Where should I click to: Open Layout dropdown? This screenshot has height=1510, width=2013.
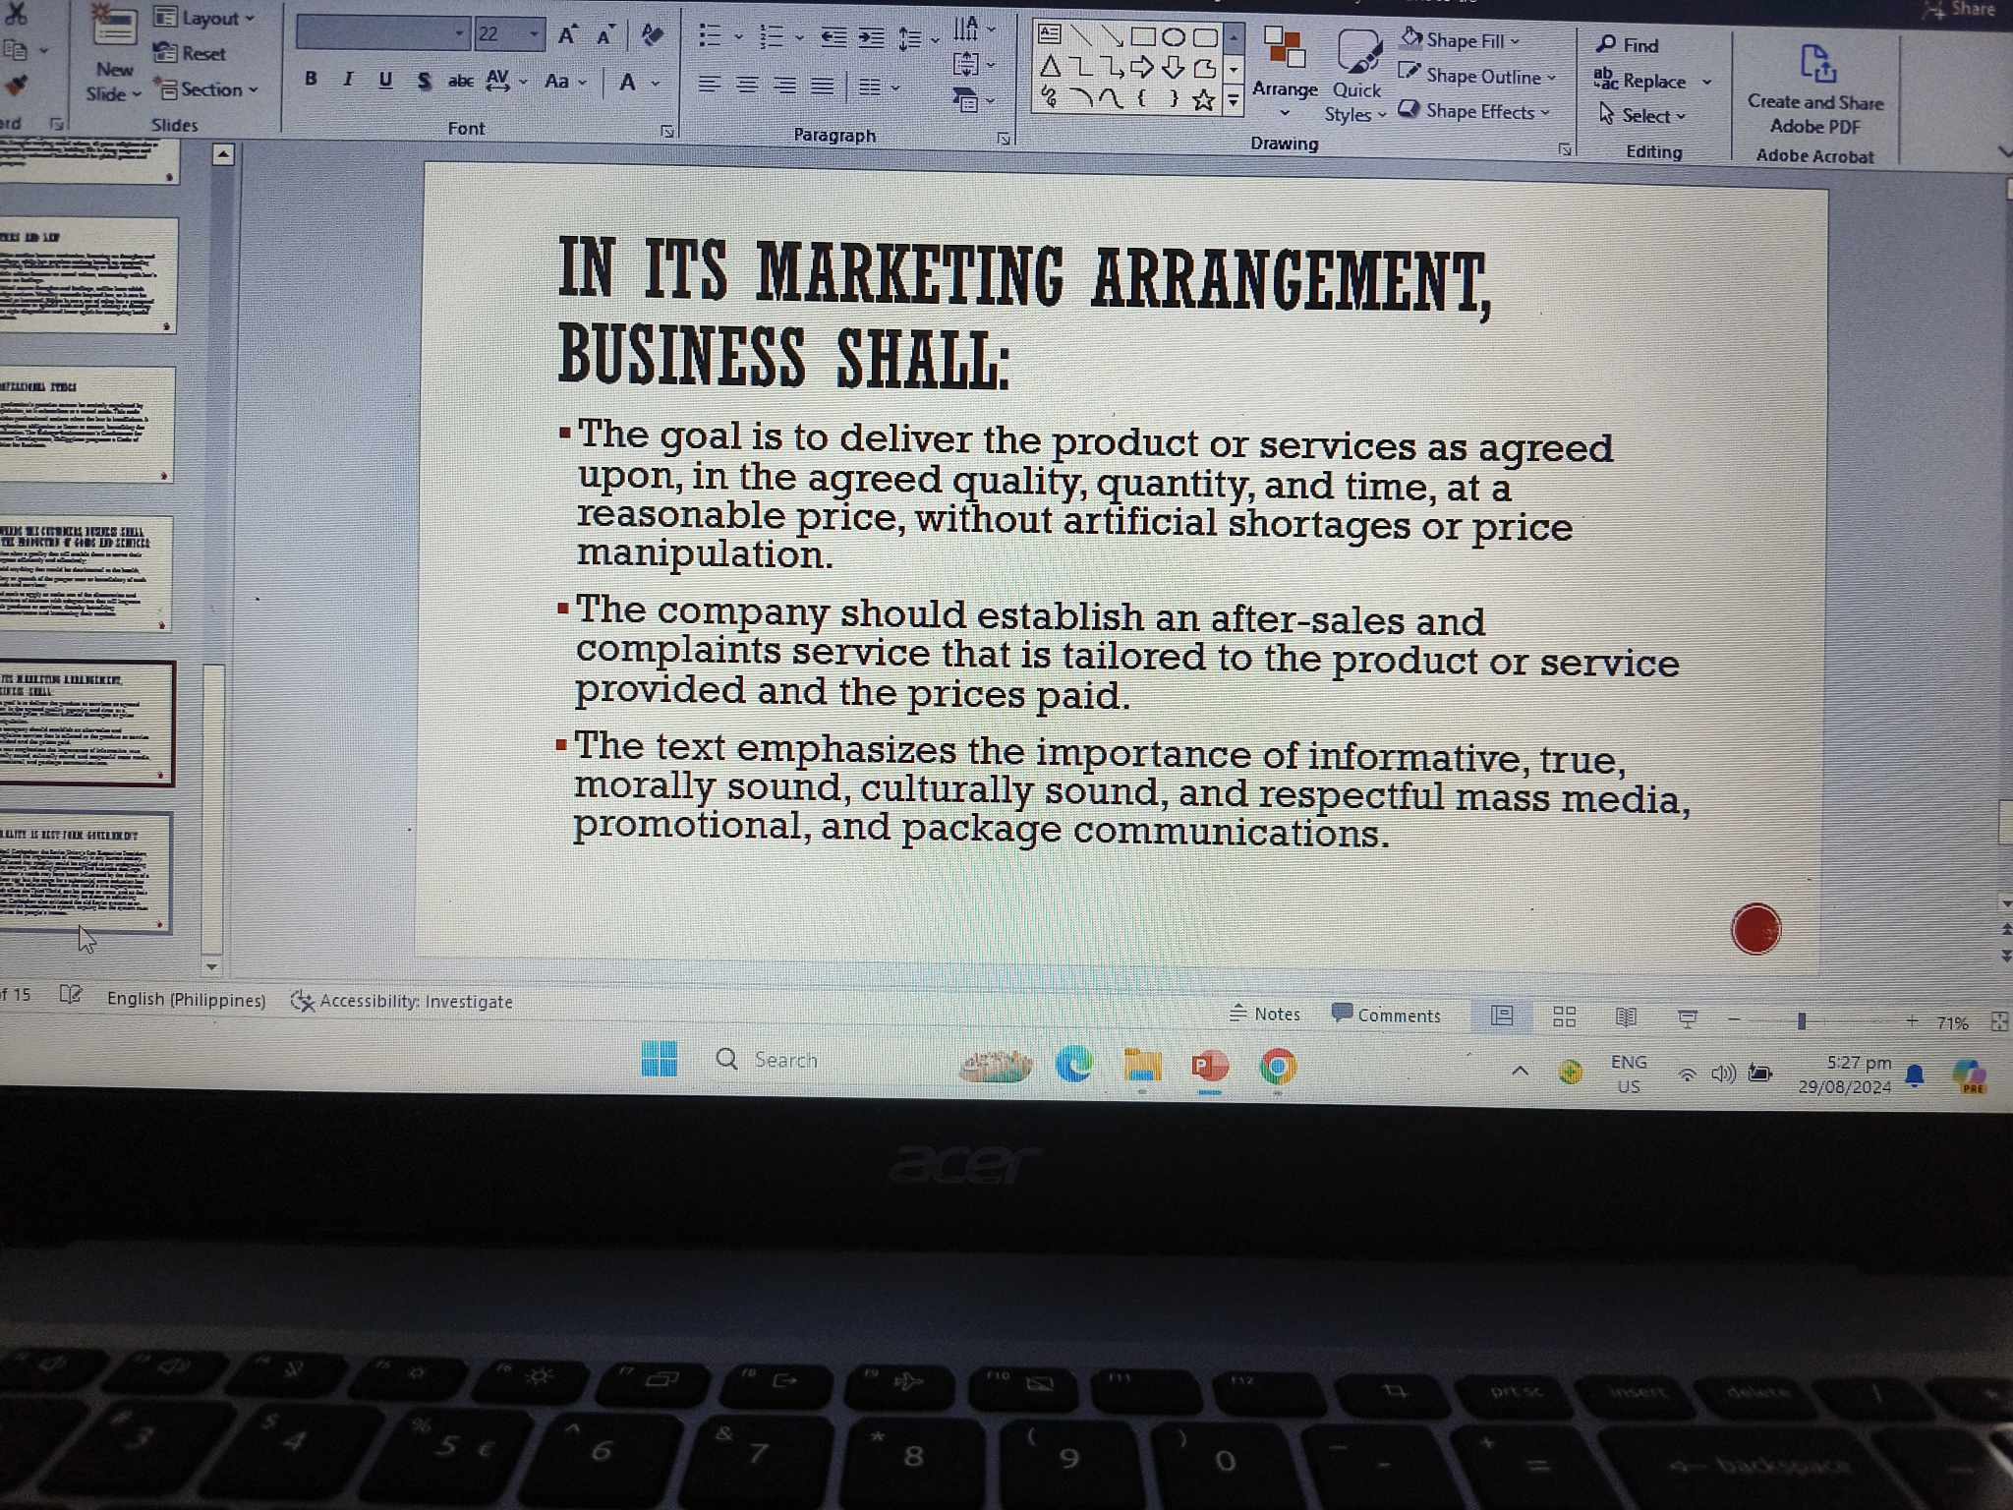(x=205, y=18)
